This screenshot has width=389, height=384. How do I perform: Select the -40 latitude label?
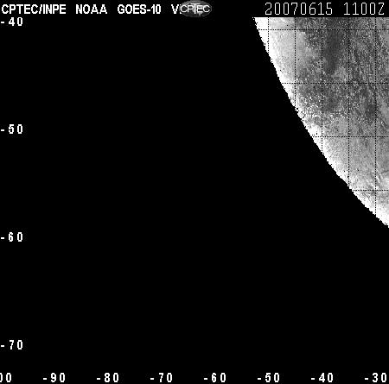pos(12,22)
